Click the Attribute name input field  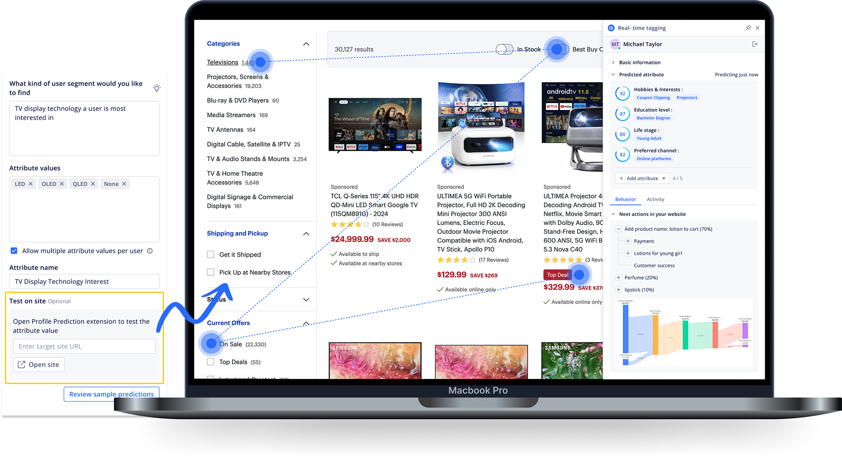pos(84,281)
